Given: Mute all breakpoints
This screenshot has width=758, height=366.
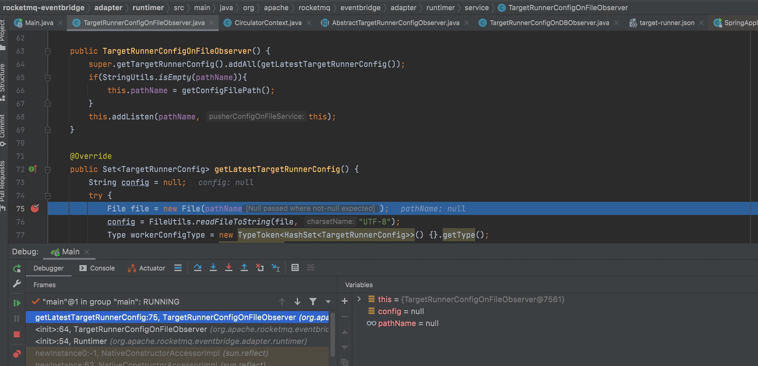Looking at the screenshot, I should click(17, 354).
